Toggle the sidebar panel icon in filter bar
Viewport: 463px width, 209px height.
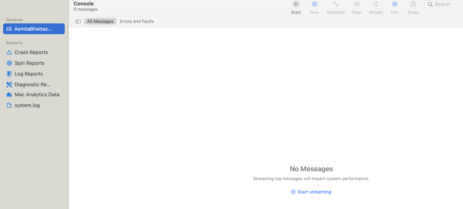tap(78, 21)
